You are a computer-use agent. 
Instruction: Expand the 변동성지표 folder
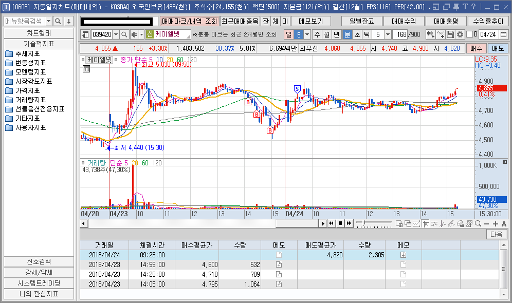pyautogui.click(x=26, y=63)
